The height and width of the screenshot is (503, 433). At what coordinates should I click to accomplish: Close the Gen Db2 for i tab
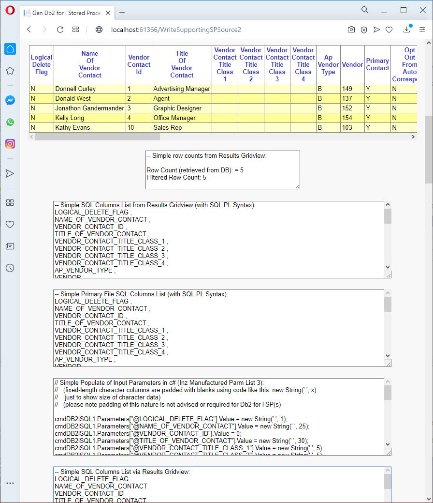pos(108,13)
